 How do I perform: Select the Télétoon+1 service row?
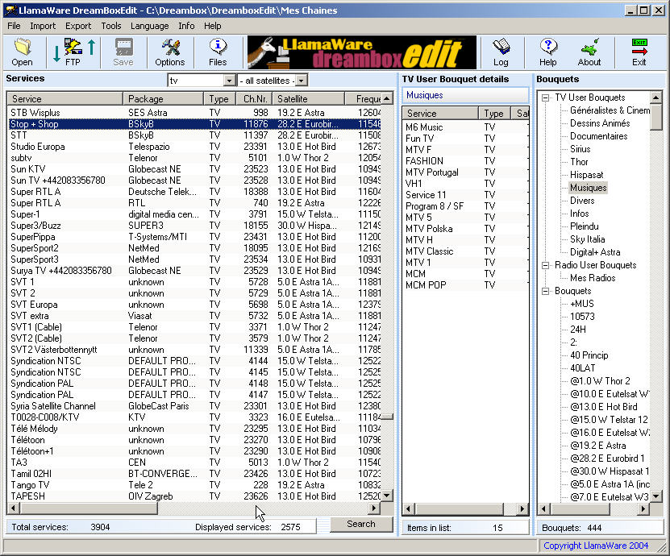[194, 451]
